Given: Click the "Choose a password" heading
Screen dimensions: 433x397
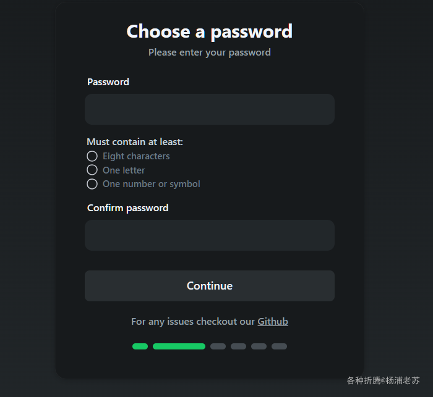Looking at the screenshot, I should click(209, 31).
